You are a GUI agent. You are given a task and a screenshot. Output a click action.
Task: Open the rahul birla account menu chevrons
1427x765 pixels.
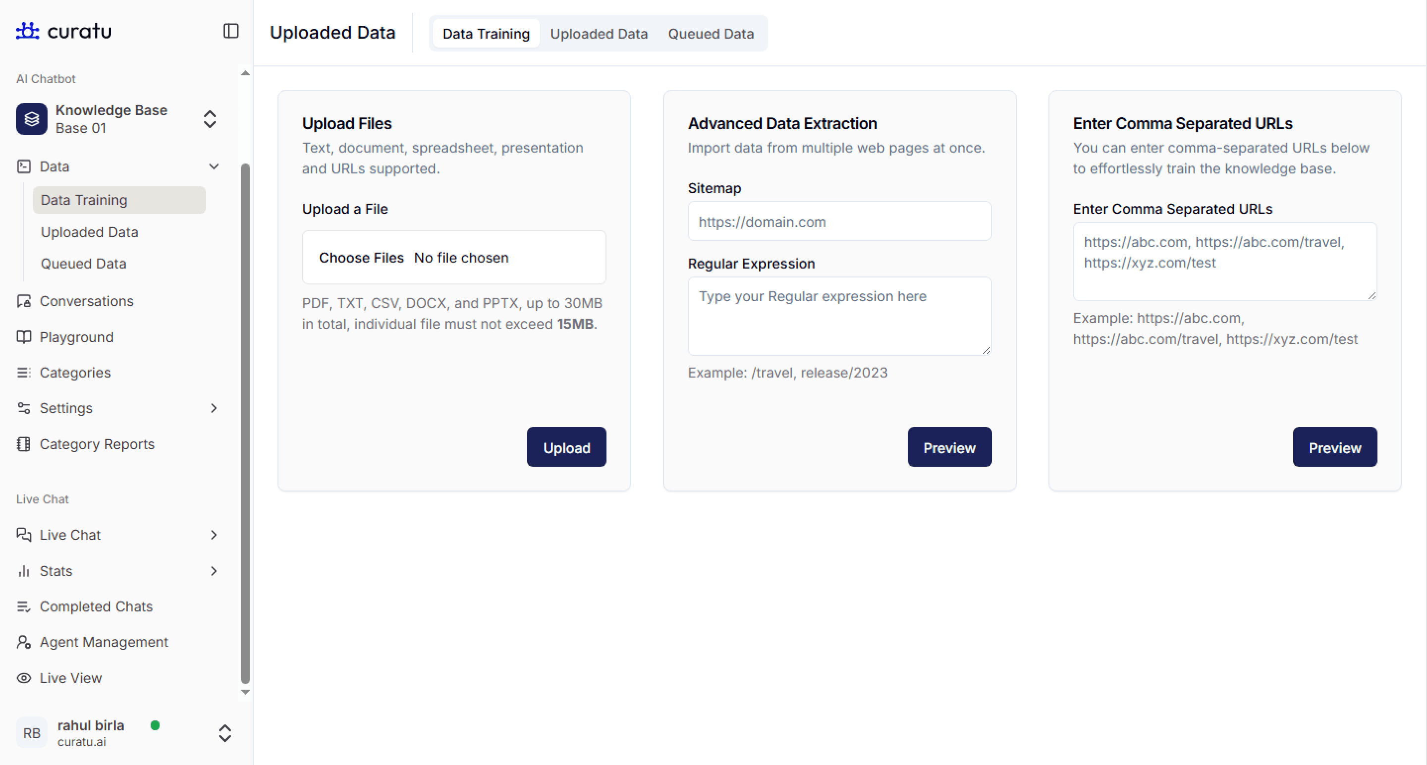[224, 733]
